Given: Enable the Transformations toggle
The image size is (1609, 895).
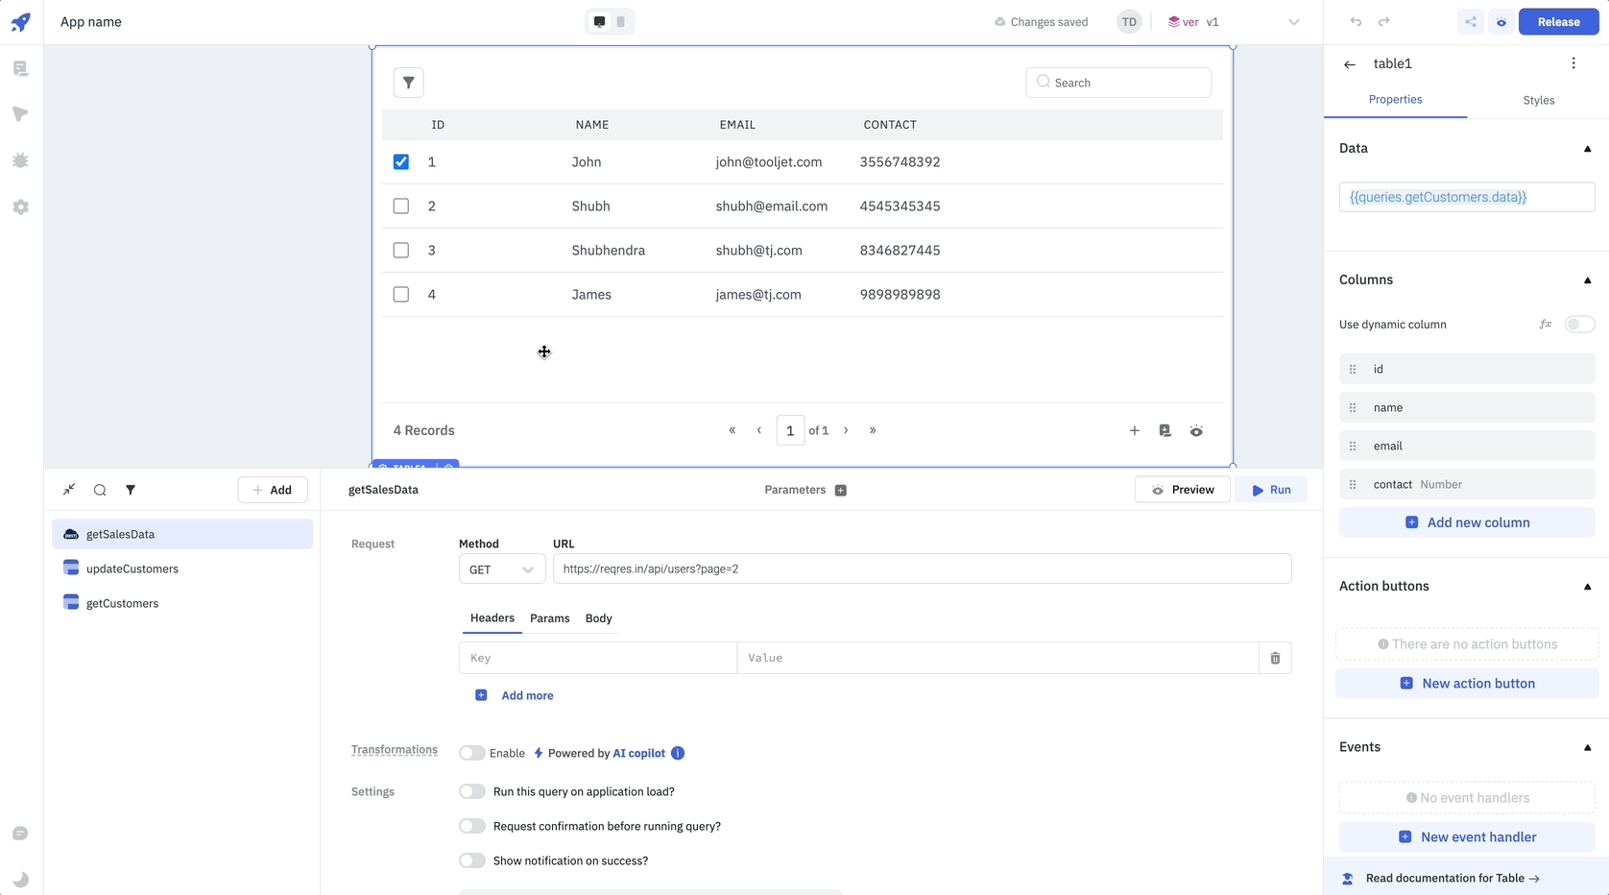Looking at the screenshot, I should point(471,754).
